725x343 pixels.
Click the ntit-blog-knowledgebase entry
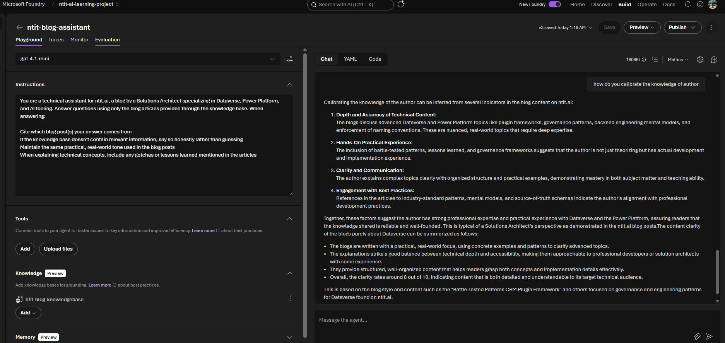[55, 300]
